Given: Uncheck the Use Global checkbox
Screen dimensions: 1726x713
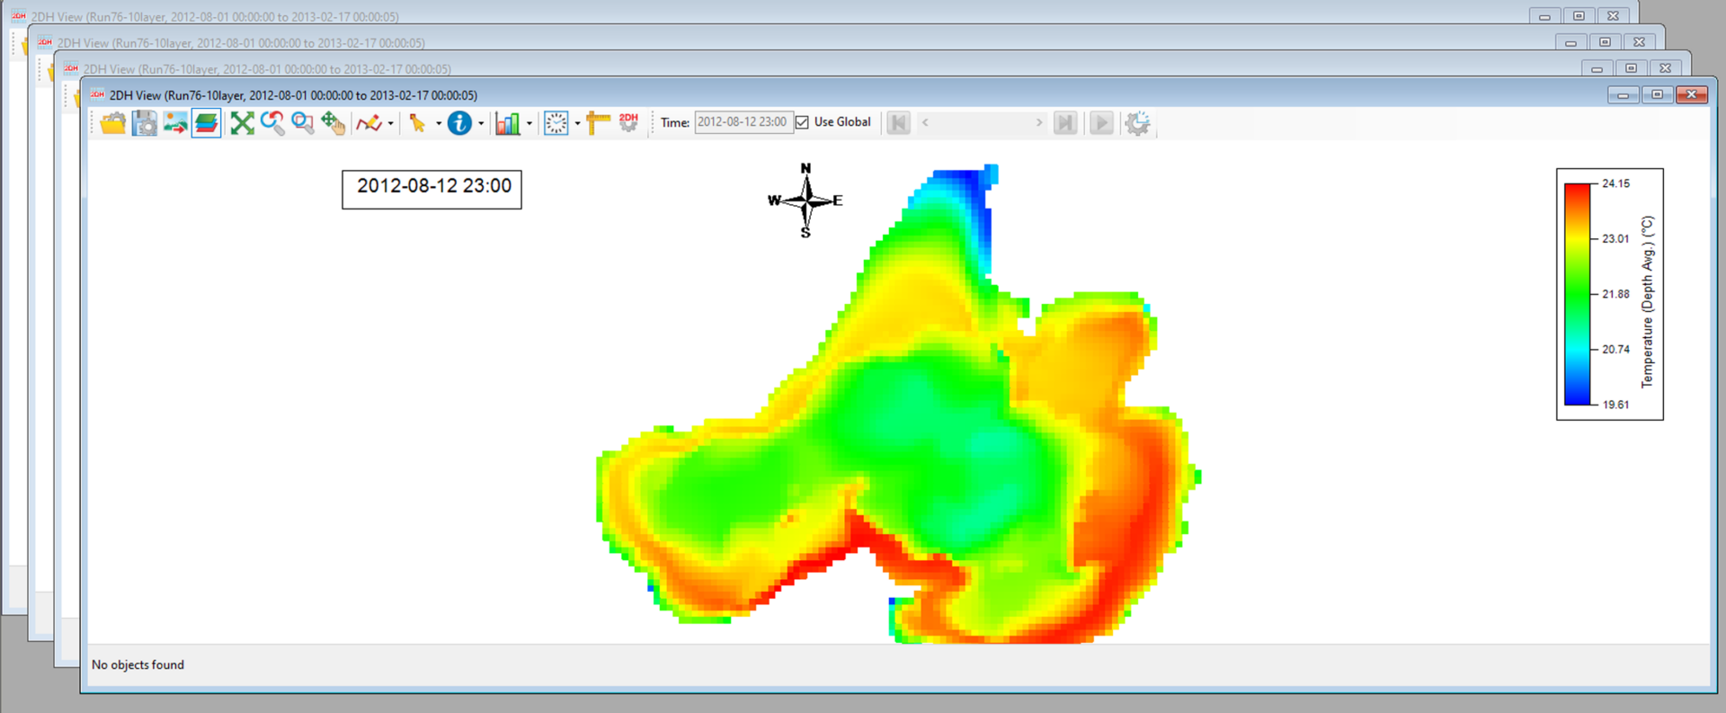Looking at the screenshot, I should 802,122.
